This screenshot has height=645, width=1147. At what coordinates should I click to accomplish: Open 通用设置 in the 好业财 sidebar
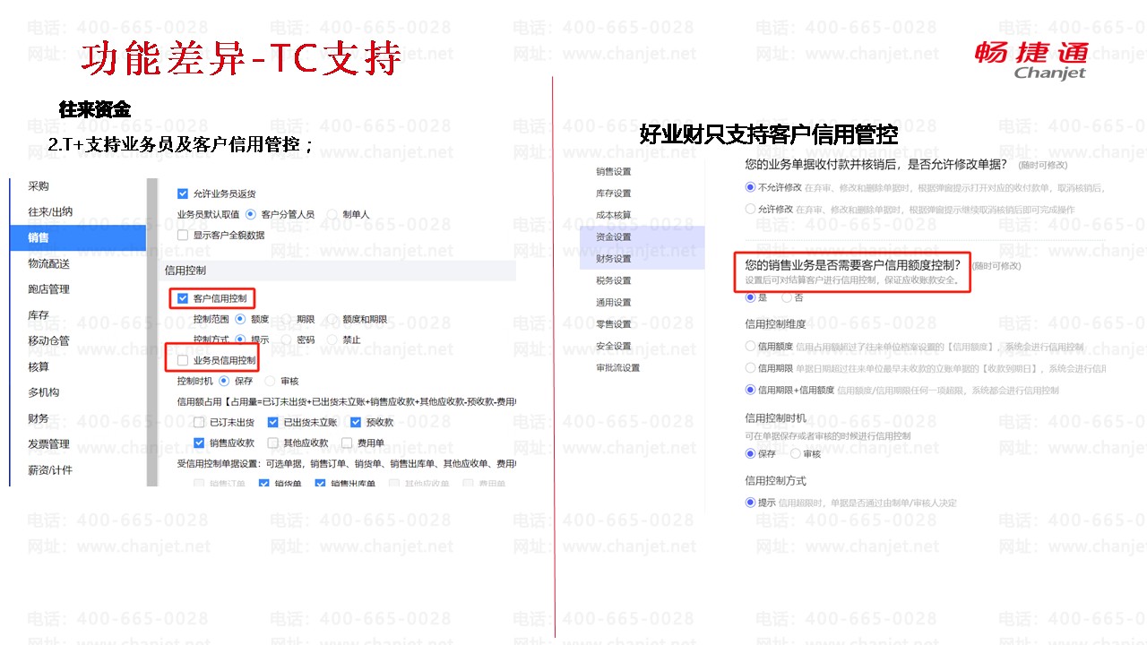pyautogui.click(x=613, y=303)
